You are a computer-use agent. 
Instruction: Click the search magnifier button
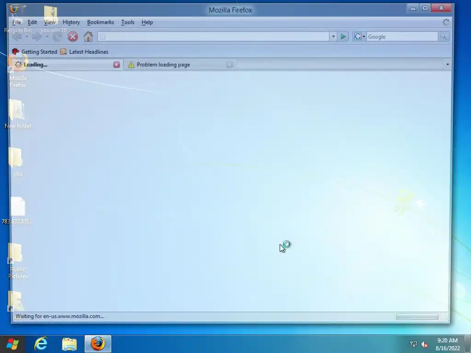point(443,37)
